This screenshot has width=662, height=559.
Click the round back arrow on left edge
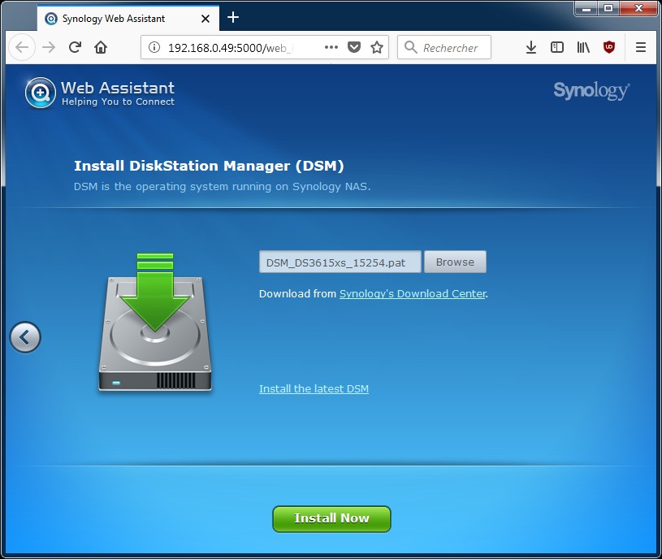coord(25,336)
